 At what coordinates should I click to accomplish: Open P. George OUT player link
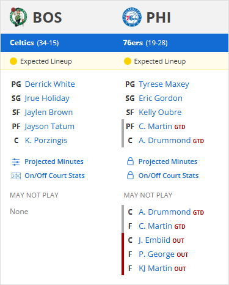click(x=163, y=254)
